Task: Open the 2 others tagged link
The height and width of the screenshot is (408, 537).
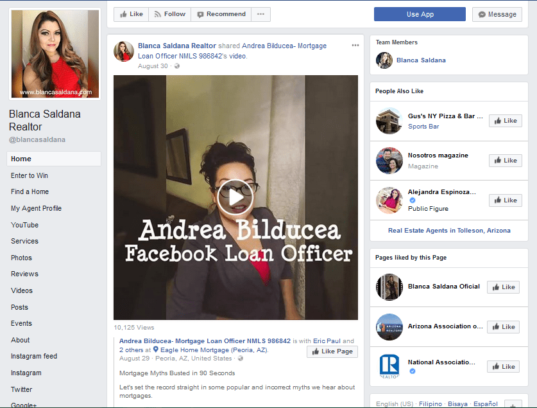Action: click(131, 350)
